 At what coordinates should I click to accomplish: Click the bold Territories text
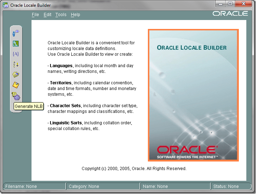[61, 83]
